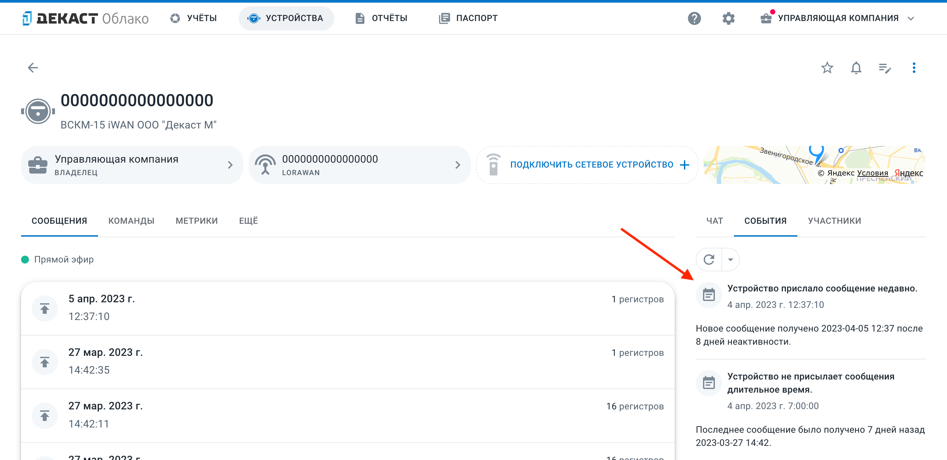
Task: Open the УЧЁТЫ section
Action: 193,18
